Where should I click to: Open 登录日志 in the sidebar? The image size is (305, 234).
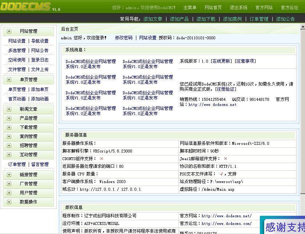(40, 60)
